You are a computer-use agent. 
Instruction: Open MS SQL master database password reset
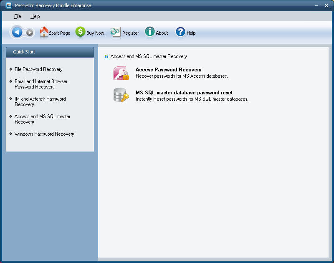pyautogui.click(x=184, y=93)
